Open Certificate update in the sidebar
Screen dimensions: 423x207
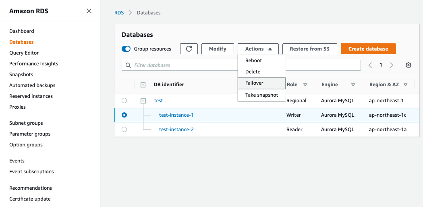[30, 199]
